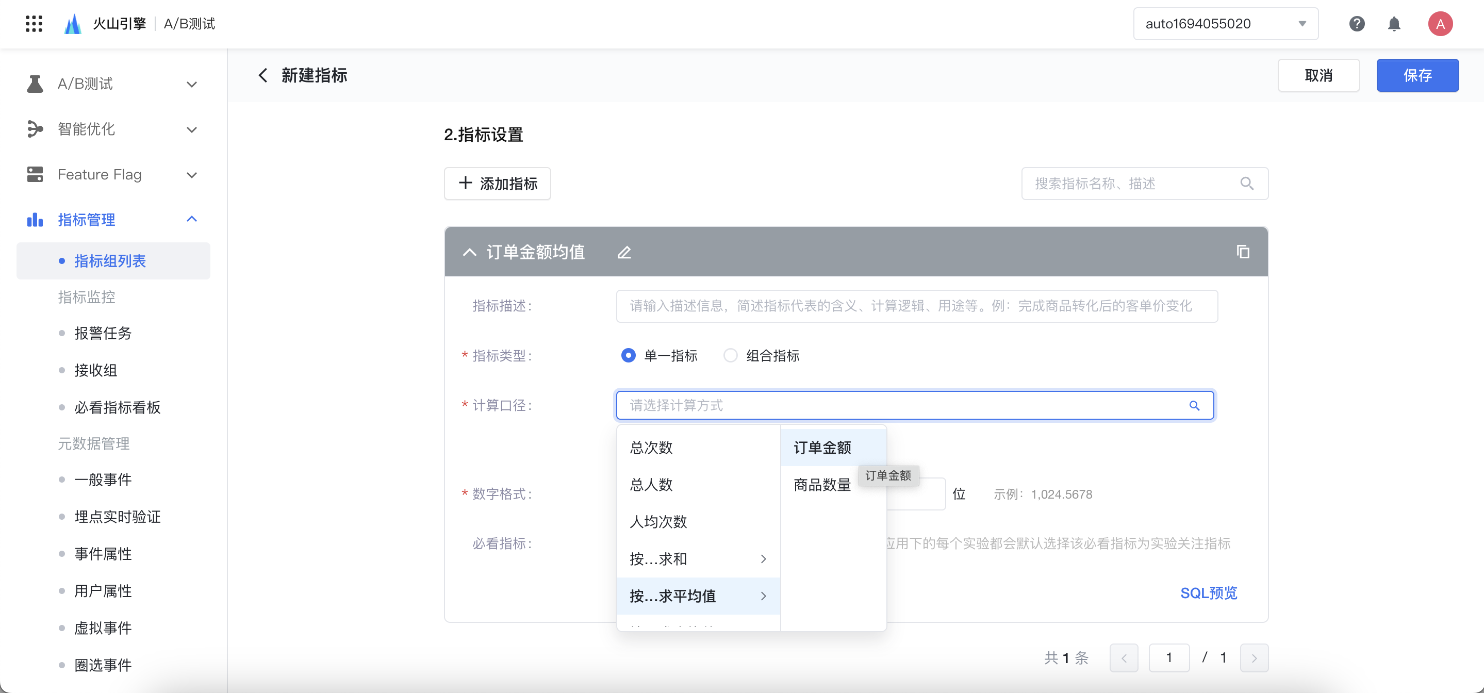The width and height of the screenshot is (1484, 693).
Task: Click the 取消 button
Action: 1318,75
